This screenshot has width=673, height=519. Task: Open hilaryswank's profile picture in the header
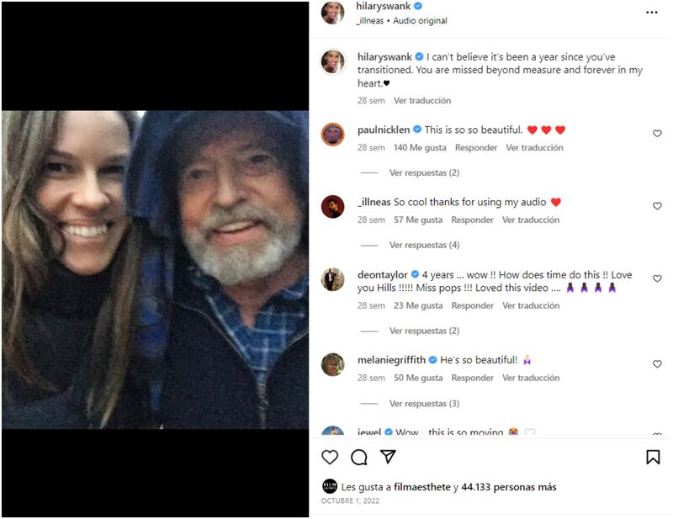(331, 14)
